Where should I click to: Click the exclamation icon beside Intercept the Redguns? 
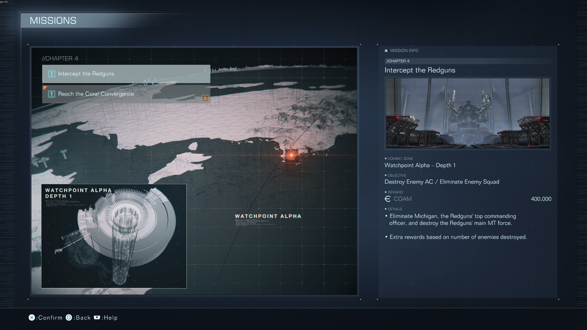(52, 74)
